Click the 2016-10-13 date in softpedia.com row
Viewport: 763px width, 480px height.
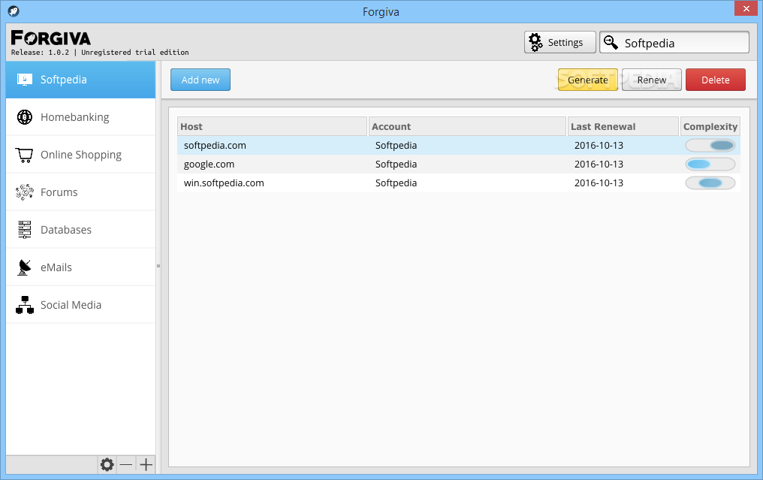click(x=599, y=145)
